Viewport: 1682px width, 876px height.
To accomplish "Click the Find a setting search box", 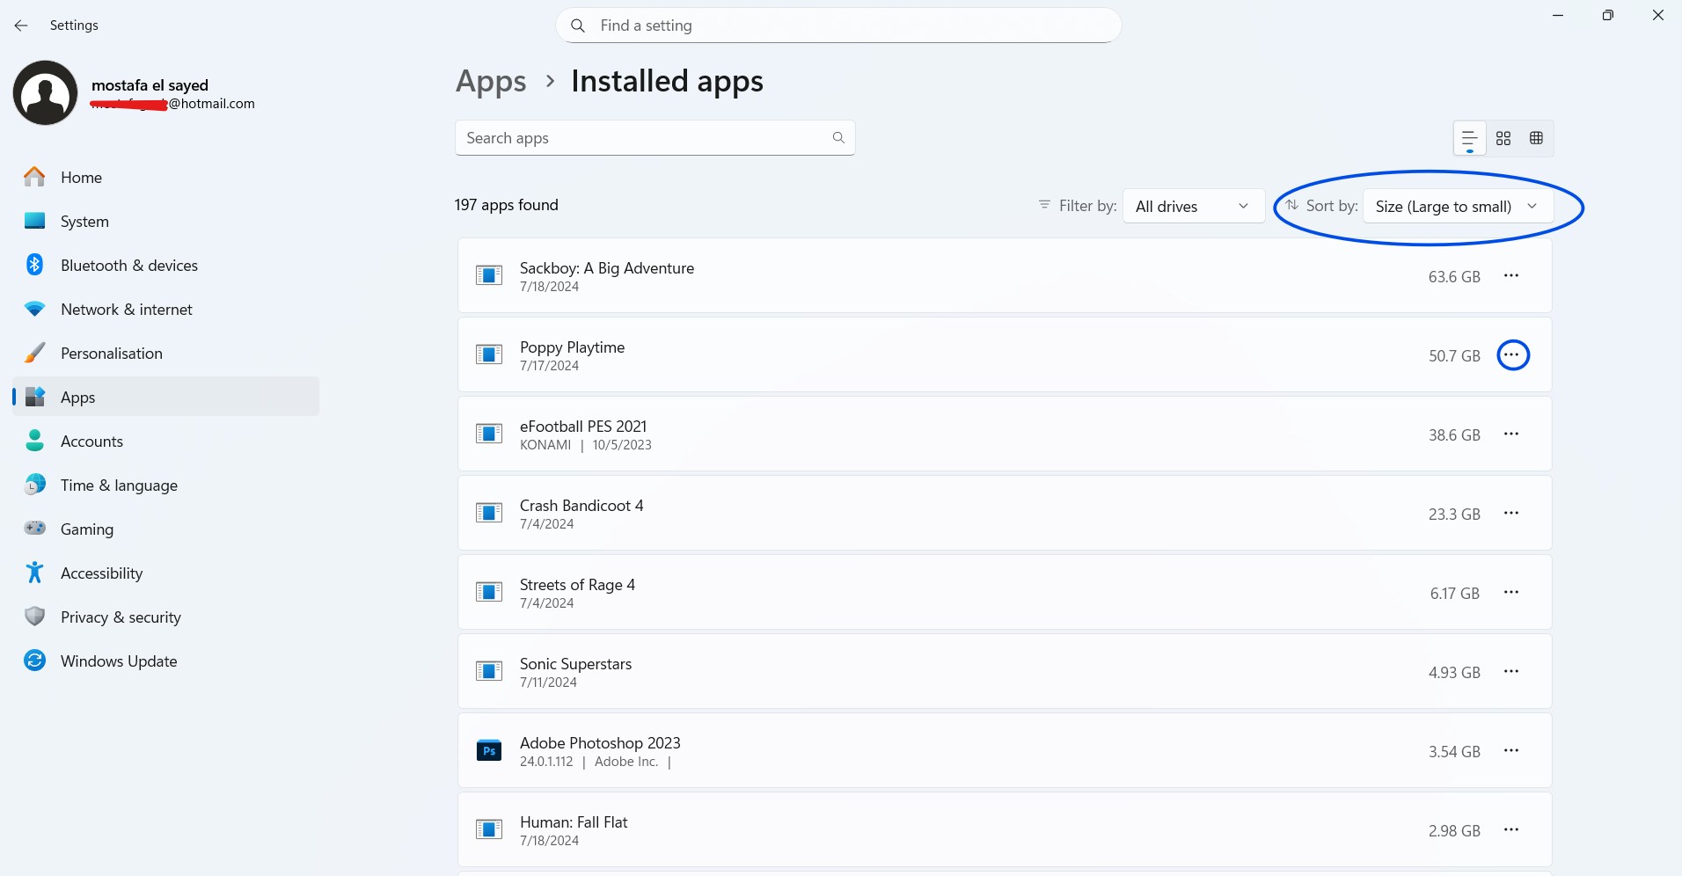I will [837, 26].
